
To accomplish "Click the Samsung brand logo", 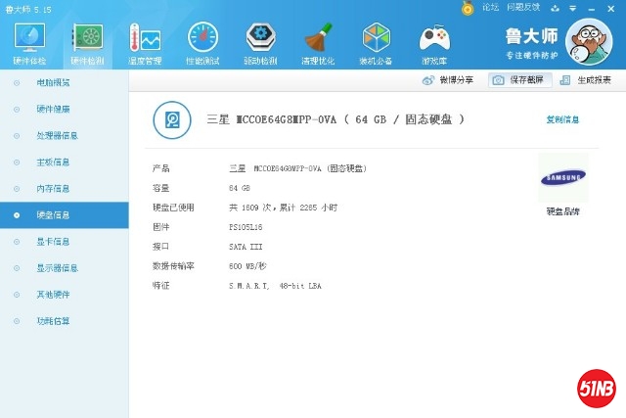I will click(x=562, y=178).
